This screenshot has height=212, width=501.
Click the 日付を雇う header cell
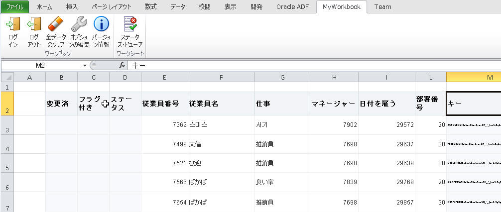tap(386, 104)
